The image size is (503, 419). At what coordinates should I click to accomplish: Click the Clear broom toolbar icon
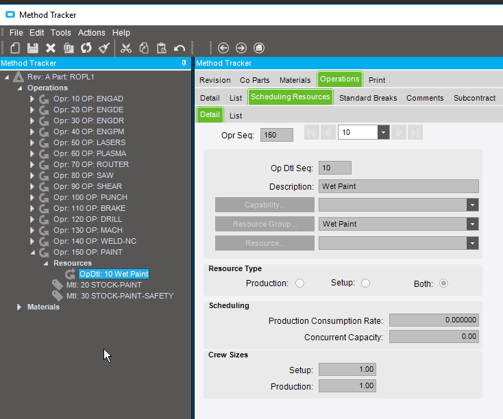pyautogui.click(x=104, y=48)
